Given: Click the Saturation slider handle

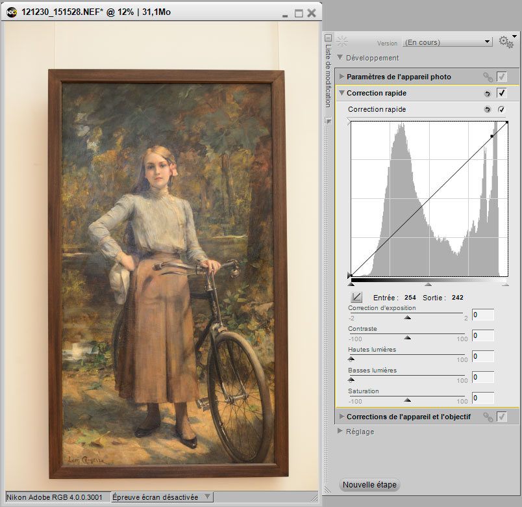Looking at the screenshot, I should pos(407,400).
